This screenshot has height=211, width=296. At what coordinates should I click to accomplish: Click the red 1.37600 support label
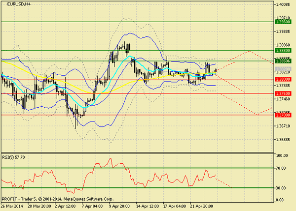point(283,93)
